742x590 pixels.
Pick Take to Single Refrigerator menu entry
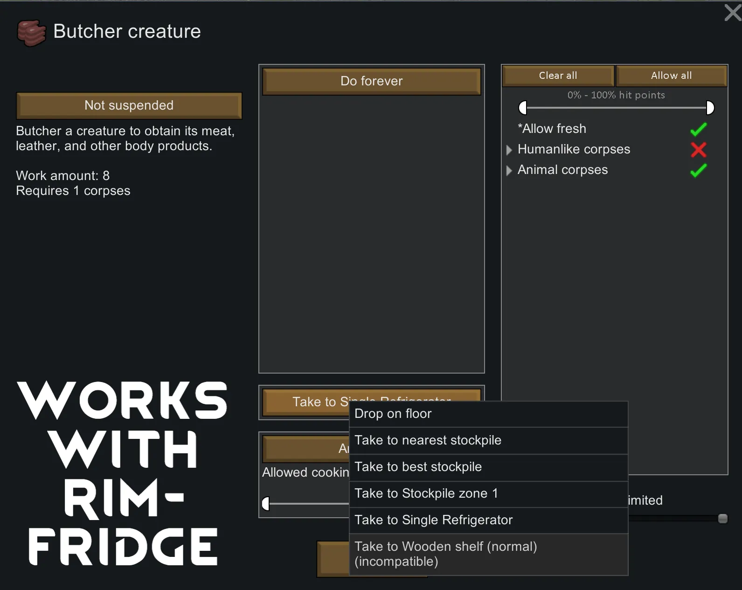(x=488, y=520)
